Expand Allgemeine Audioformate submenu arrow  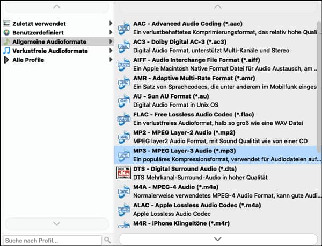click(111, 41)
